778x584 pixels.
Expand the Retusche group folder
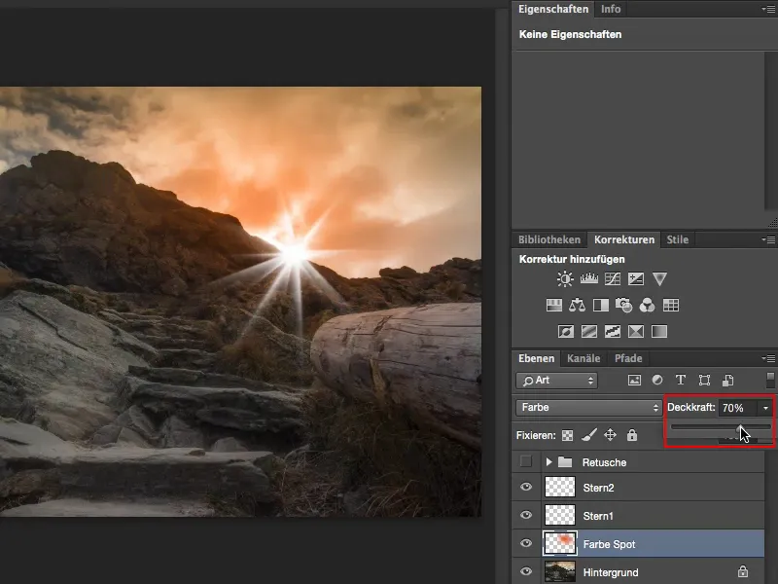pos(549,462)
